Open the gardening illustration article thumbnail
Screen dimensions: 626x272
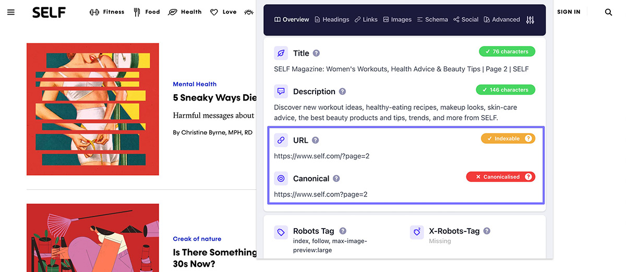tap(93, 238)
